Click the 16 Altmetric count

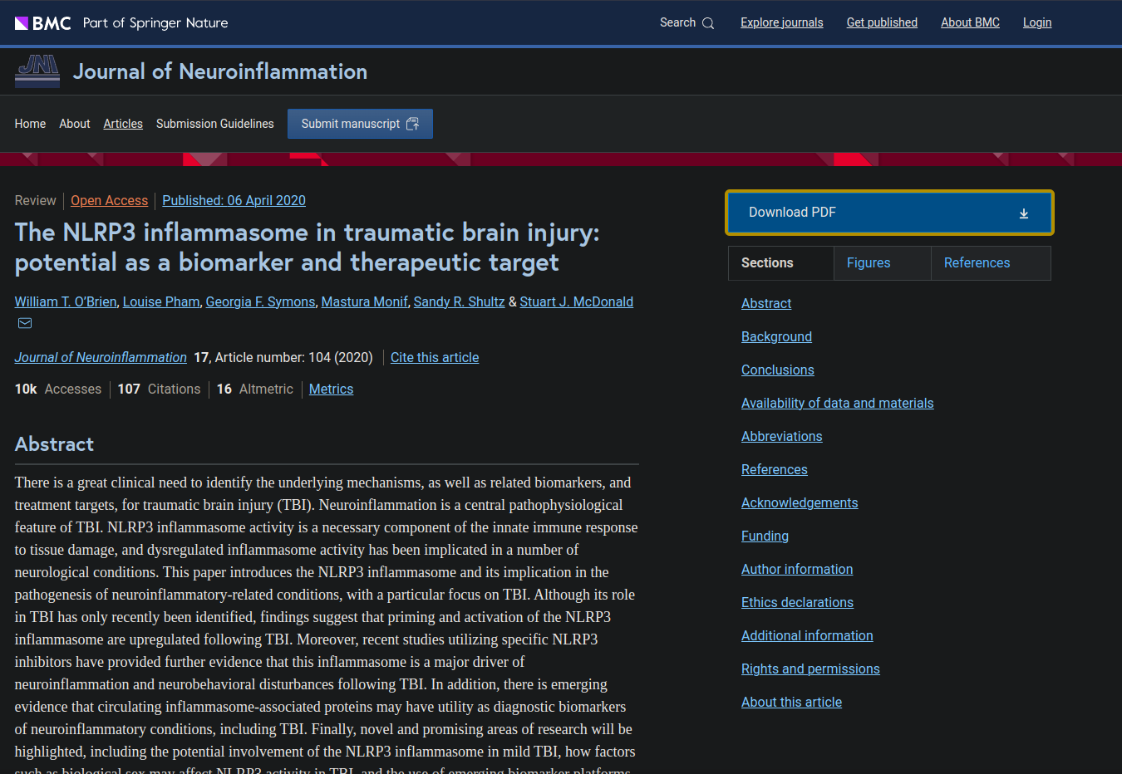pos(255,389)
